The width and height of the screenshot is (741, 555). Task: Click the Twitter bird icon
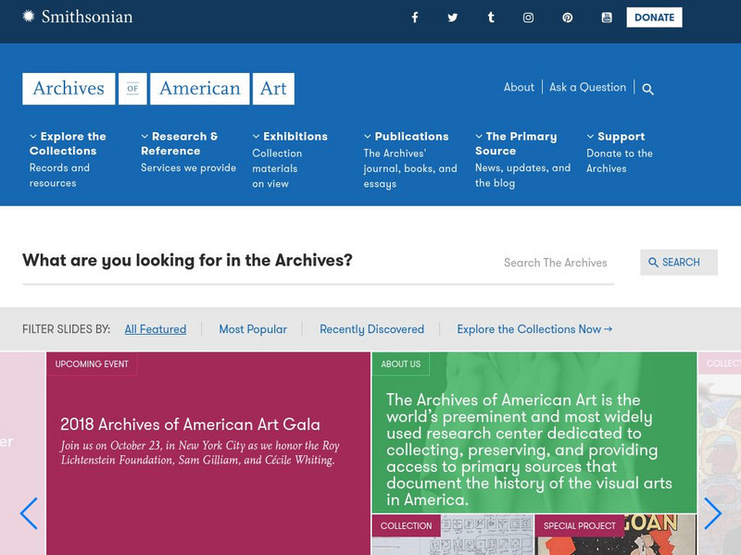pos(452,17)
